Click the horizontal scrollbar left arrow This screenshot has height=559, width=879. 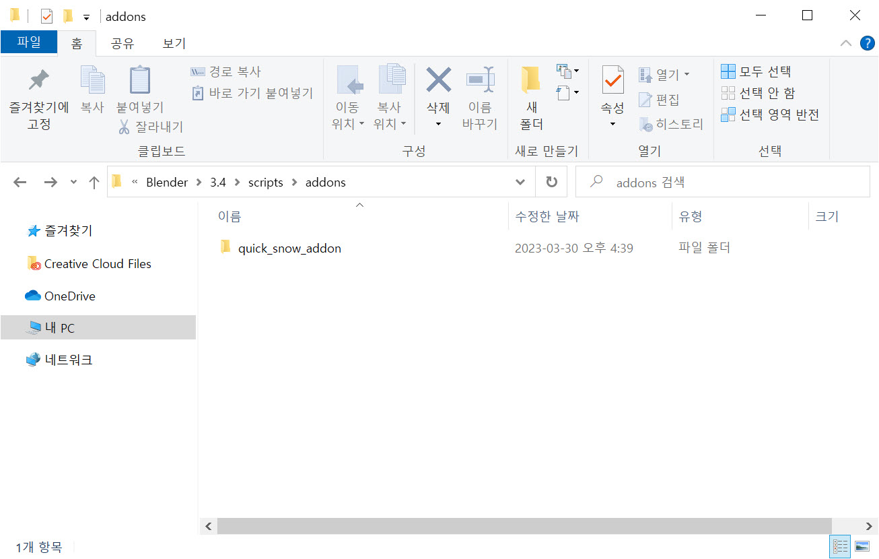(208, 526)
